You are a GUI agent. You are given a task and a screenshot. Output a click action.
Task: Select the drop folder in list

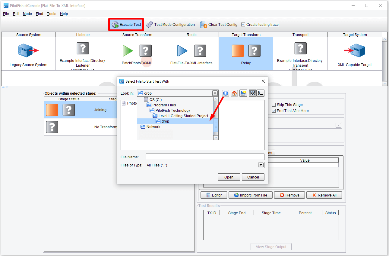pyautogui.click(x=175, y=121)
